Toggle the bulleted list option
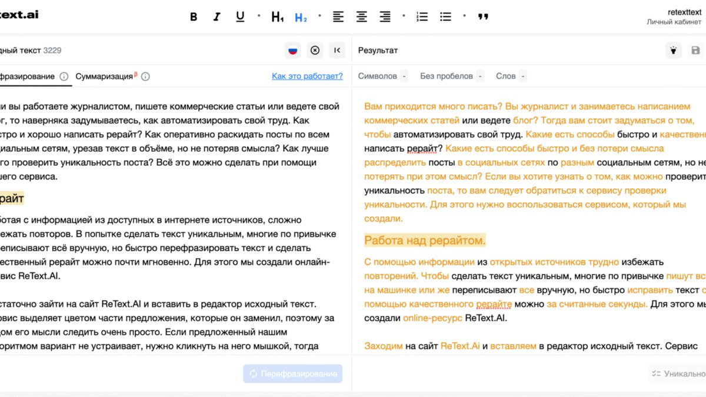Viewport: 706px width, 397px height. coord(445,16)
